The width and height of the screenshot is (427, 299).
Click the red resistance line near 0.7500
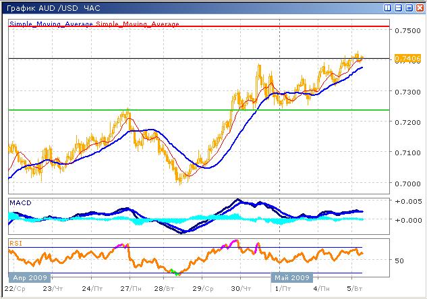[x=202, y=26]
